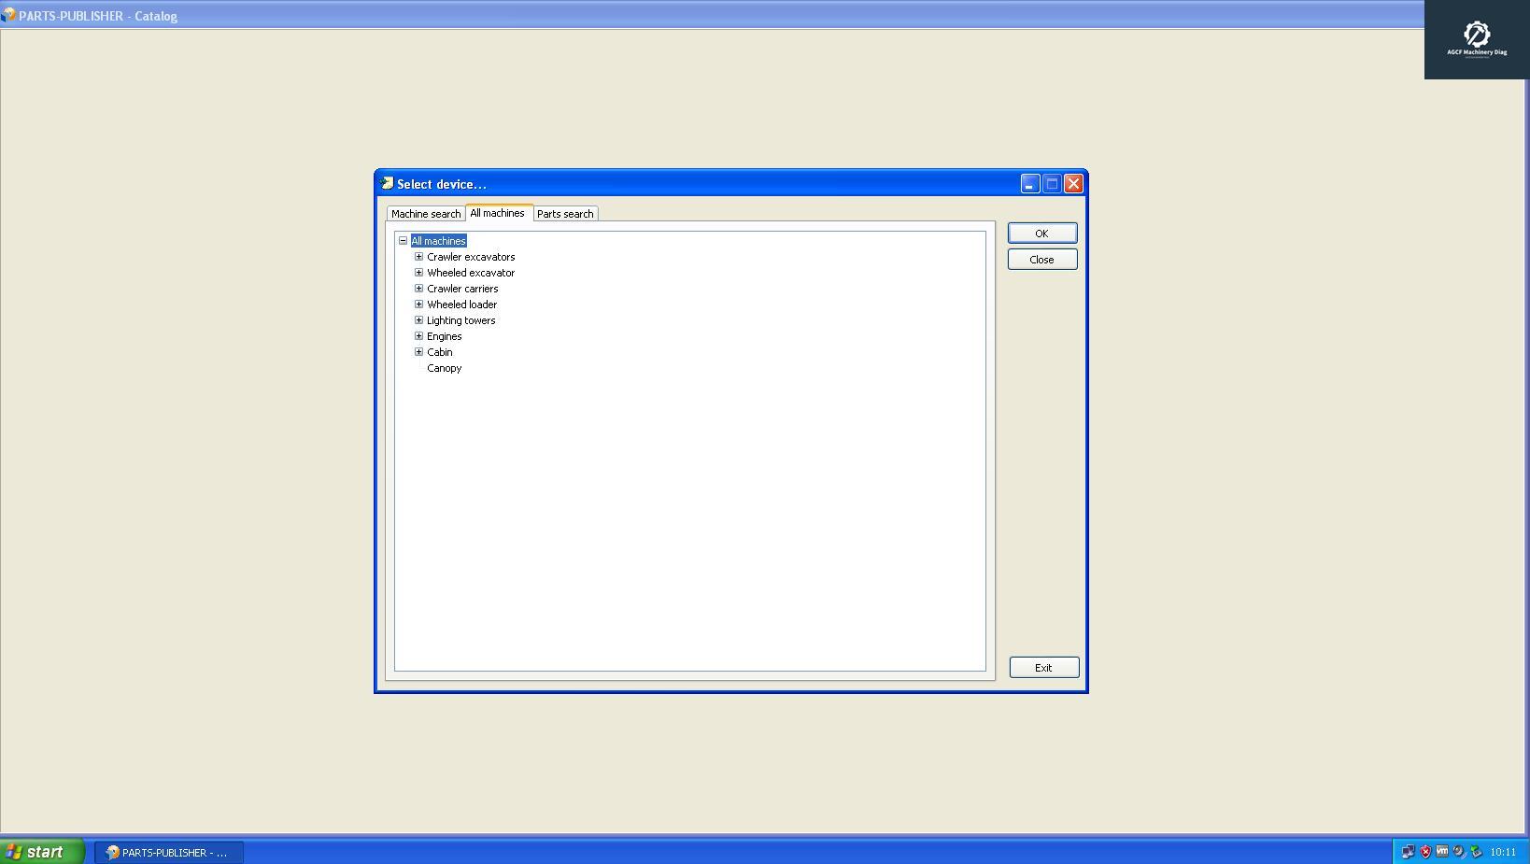Click the Safely Remove Hardware tray icon
Viewport: 1530px width, 864px height.
tap(1476, 852)
